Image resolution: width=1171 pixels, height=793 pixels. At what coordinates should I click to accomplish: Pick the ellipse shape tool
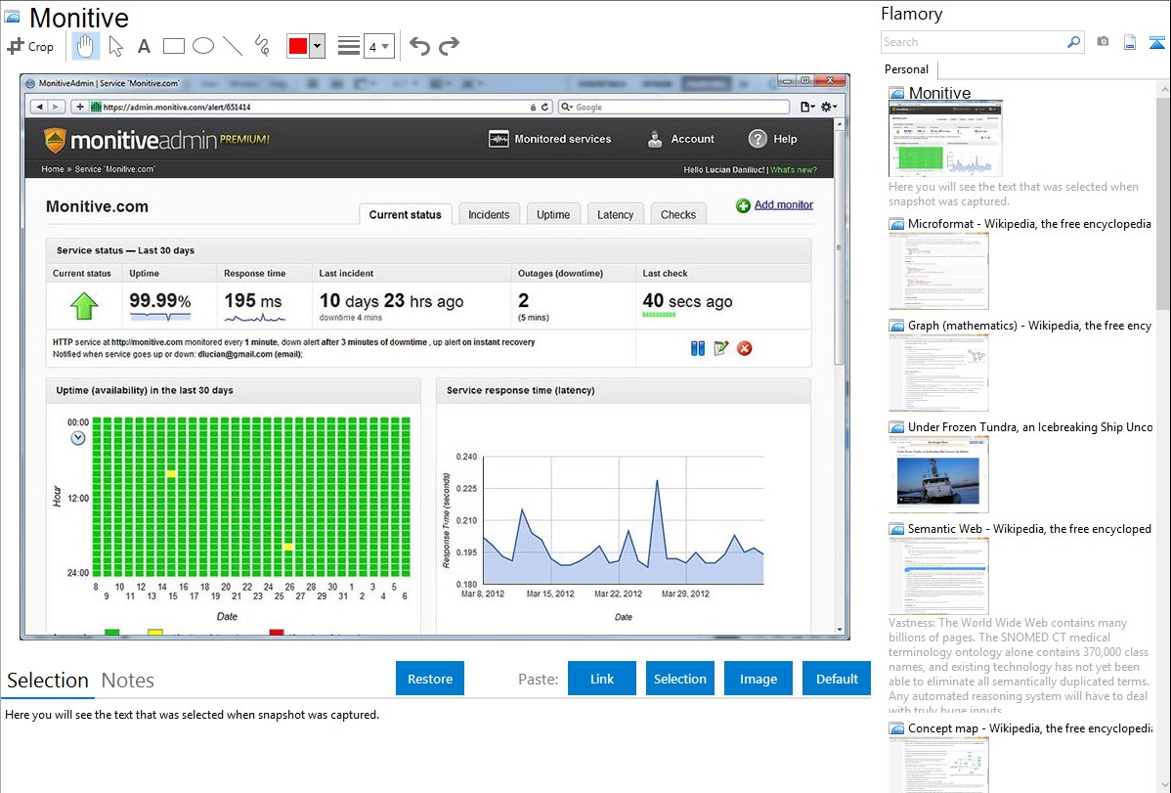(x=202, y=46)
